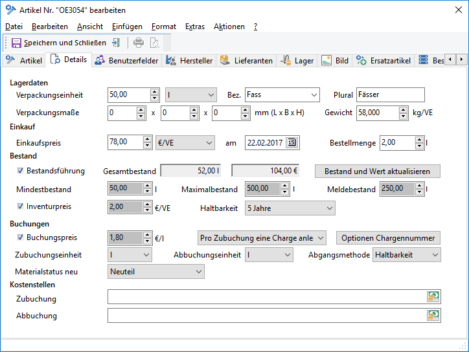The image size is (469, 352).
Task: Toggle the Inventurpreis checkbox
Action: coord(20,206)
